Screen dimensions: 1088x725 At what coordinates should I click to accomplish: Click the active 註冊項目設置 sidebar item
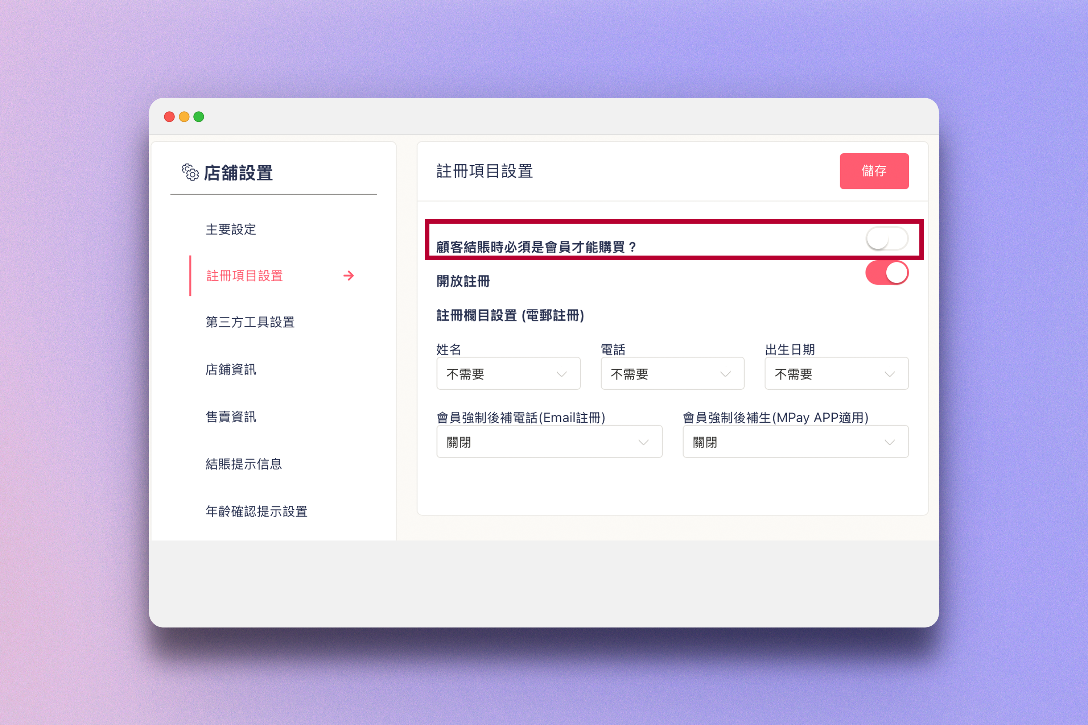[245, 276]
